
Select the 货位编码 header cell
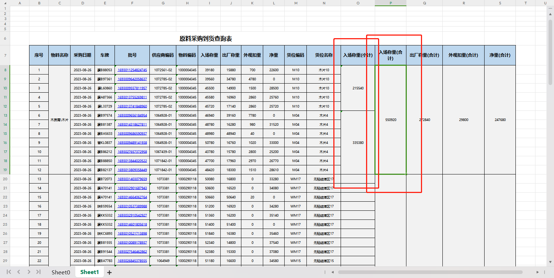click(296, 55)
